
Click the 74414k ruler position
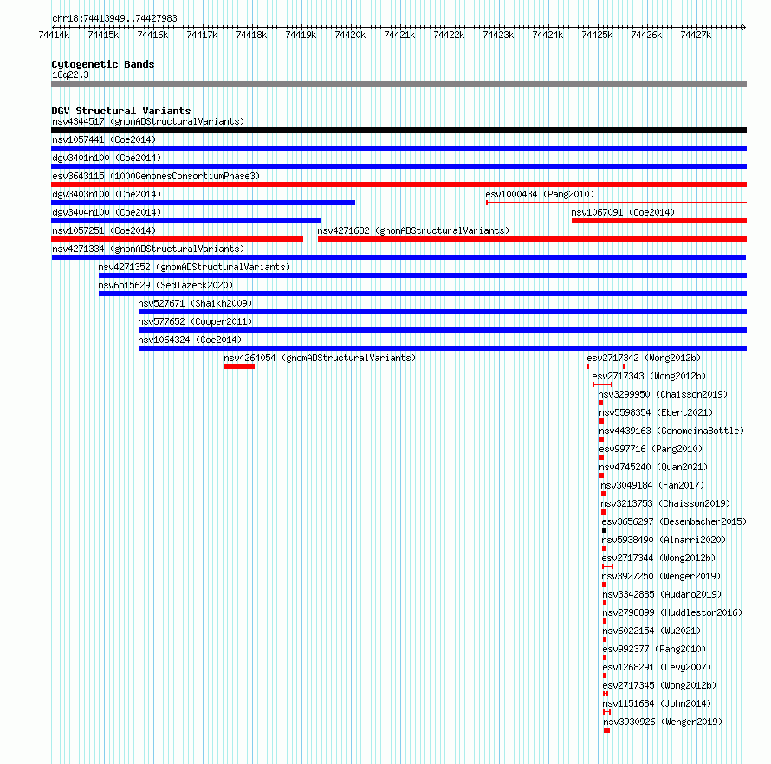click(54, 35)
